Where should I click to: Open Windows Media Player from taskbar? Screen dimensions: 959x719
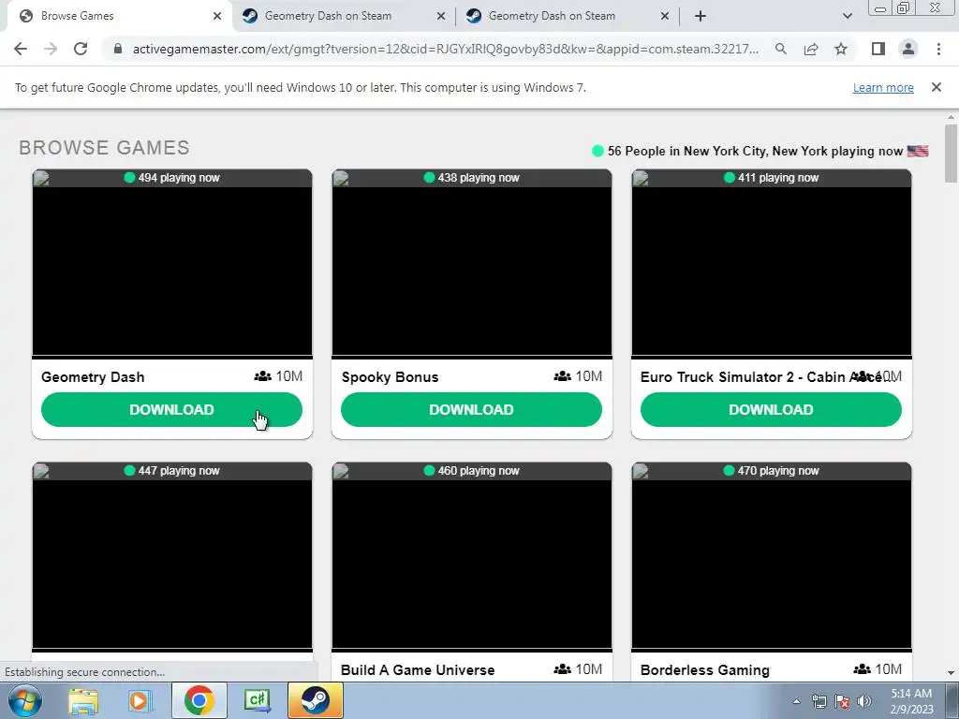pos(140,700)
